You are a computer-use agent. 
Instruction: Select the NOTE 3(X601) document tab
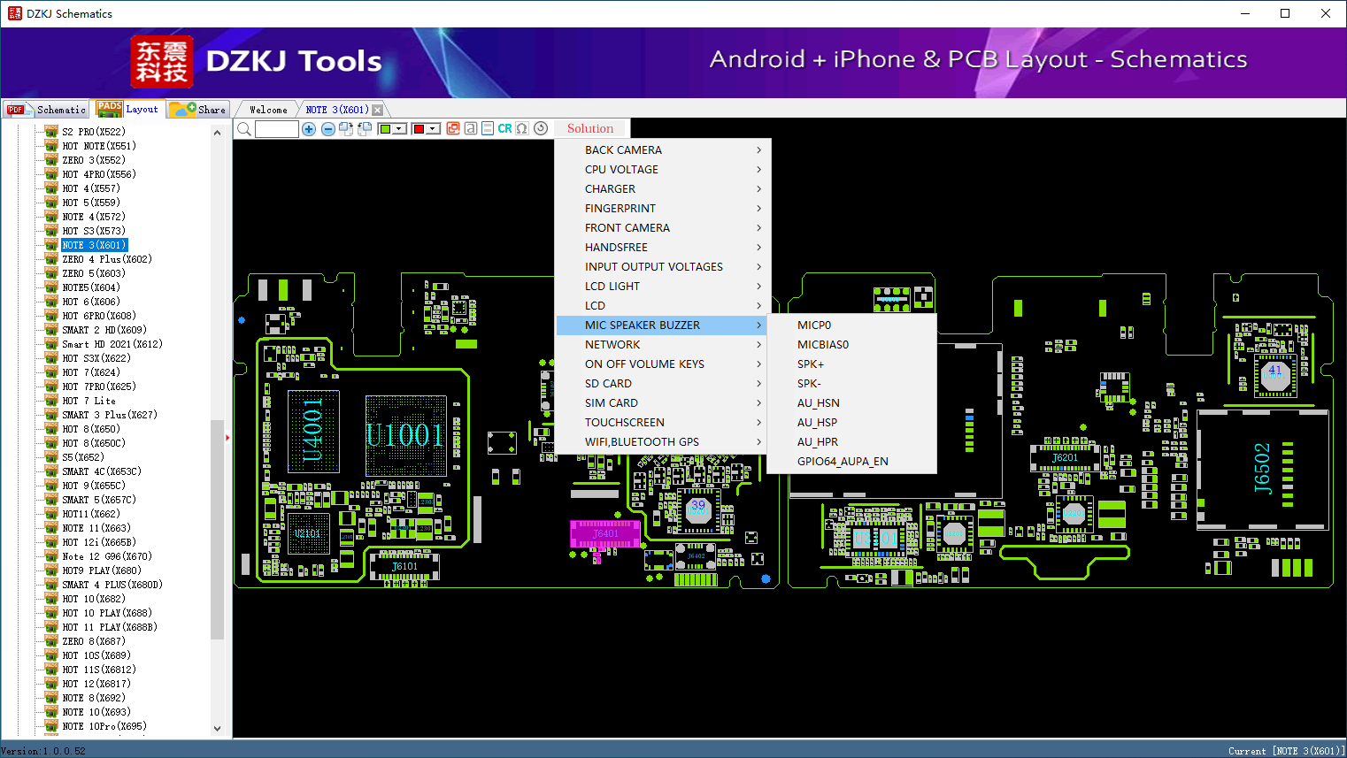(337, 110)
